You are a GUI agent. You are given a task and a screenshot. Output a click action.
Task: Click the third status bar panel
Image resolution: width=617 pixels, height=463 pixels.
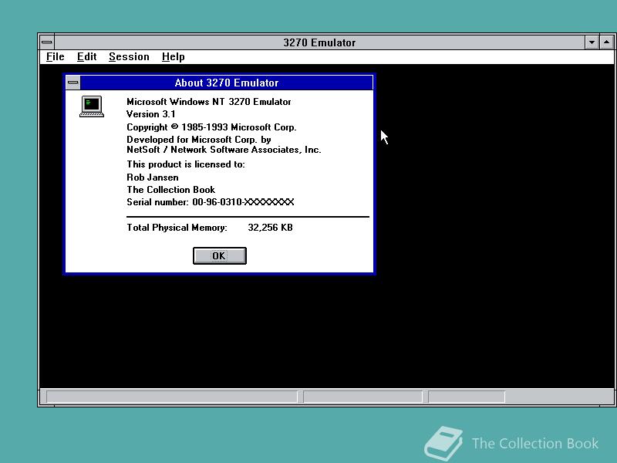[467, 397]
